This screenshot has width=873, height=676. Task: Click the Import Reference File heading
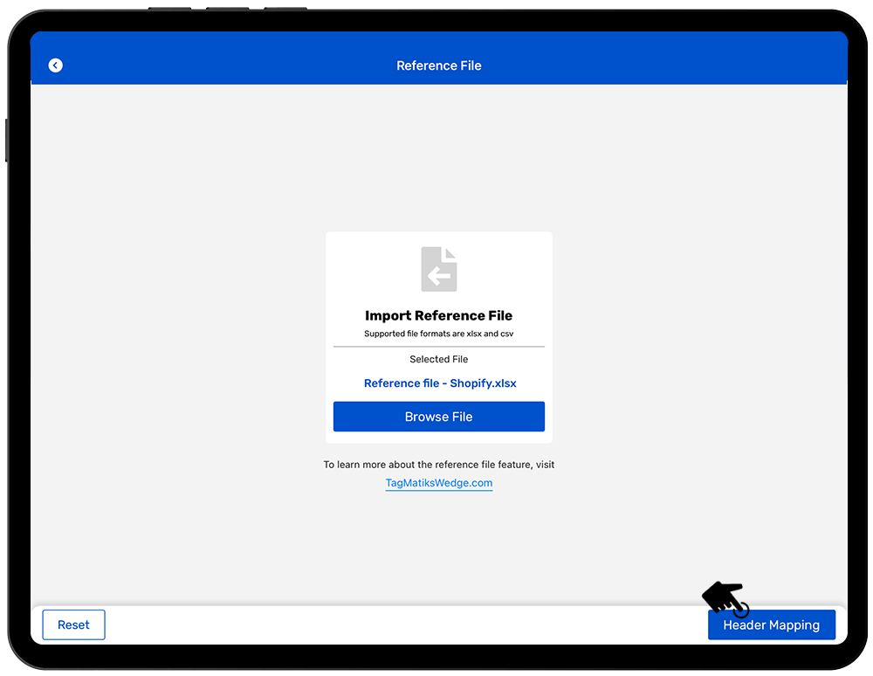pos(439,316)
